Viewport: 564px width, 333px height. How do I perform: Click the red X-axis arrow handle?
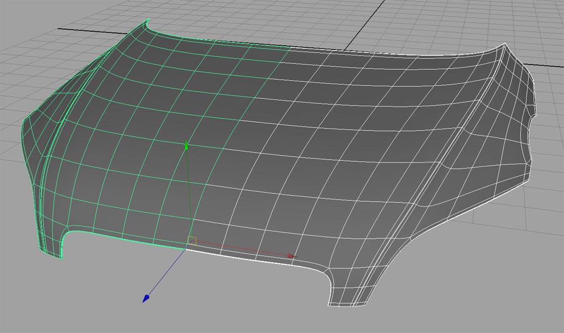(292, 256)
